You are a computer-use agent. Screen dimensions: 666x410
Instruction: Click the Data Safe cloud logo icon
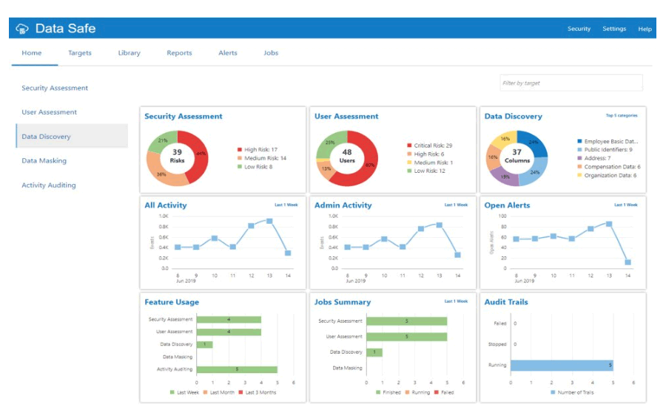point(22,29)
